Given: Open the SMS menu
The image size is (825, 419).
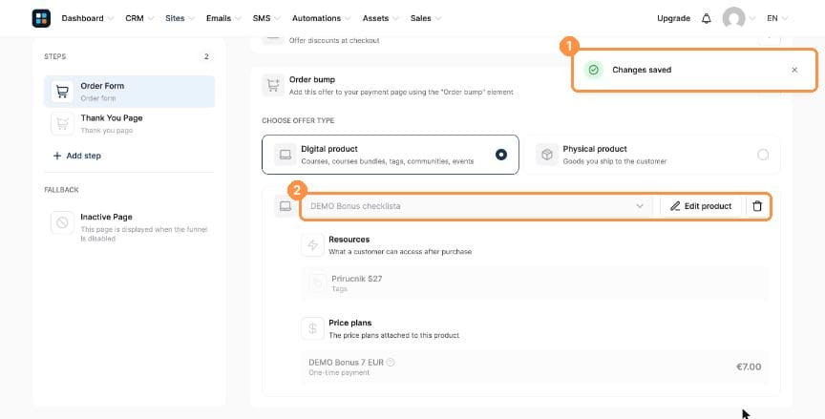Looking at the screenshot, I should point(266,18).
